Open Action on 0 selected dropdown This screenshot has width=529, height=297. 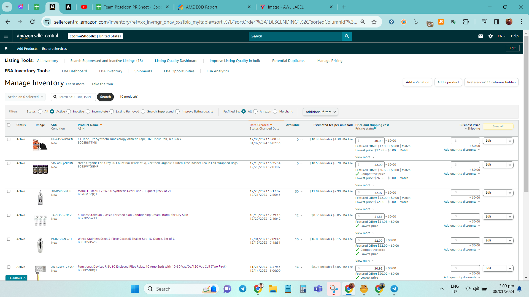(x=25, y=97)
